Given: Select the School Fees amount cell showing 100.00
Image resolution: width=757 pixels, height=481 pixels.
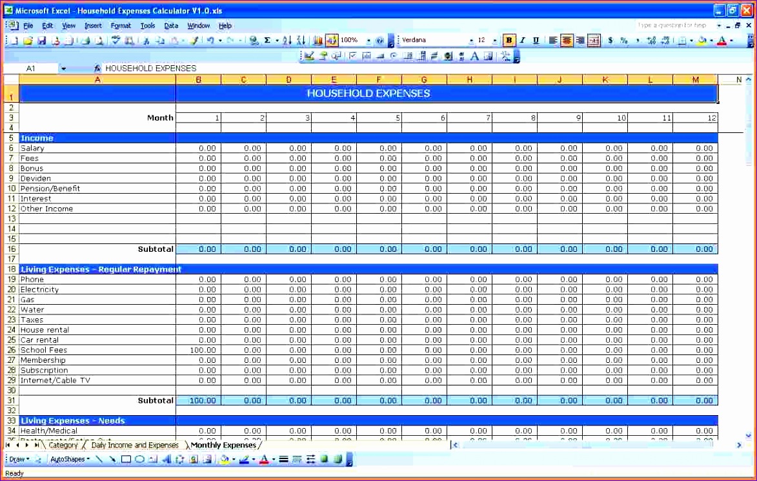Looking at the screenshot, I should tap(199, 350).
